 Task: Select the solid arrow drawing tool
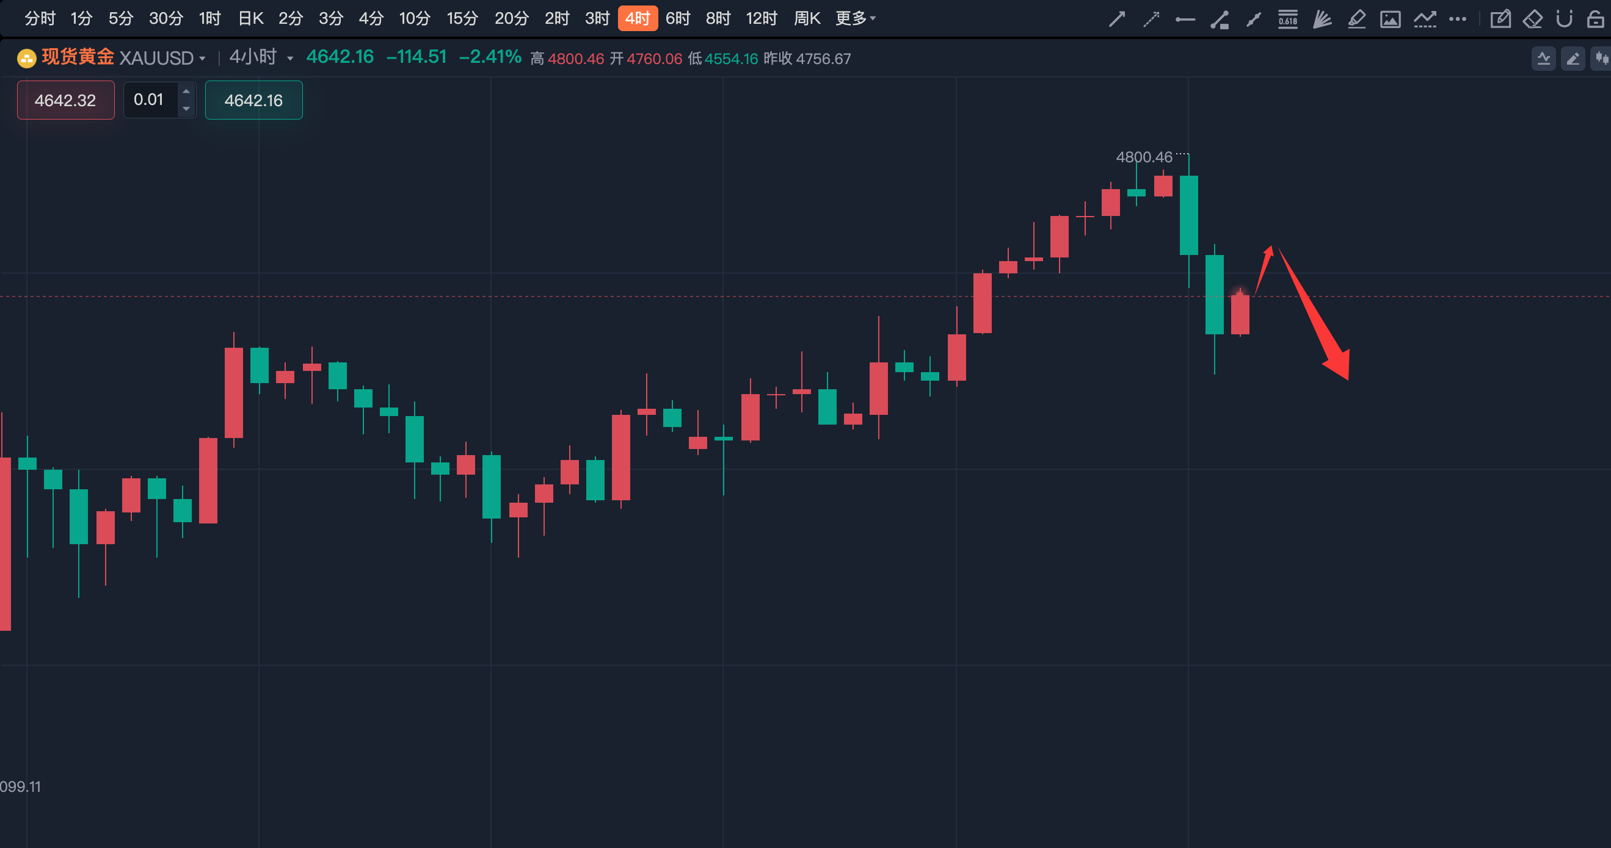(x=1116, y=19)
